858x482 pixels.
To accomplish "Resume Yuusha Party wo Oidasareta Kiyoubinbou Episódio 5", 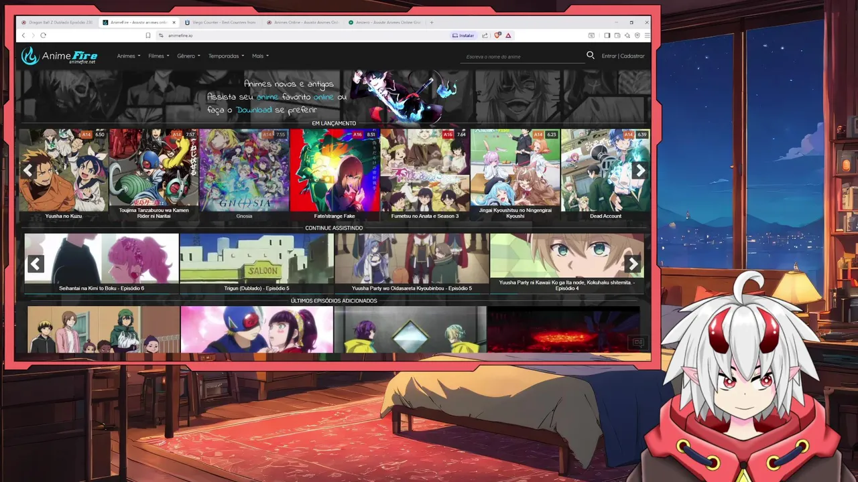I will (412, 263).
